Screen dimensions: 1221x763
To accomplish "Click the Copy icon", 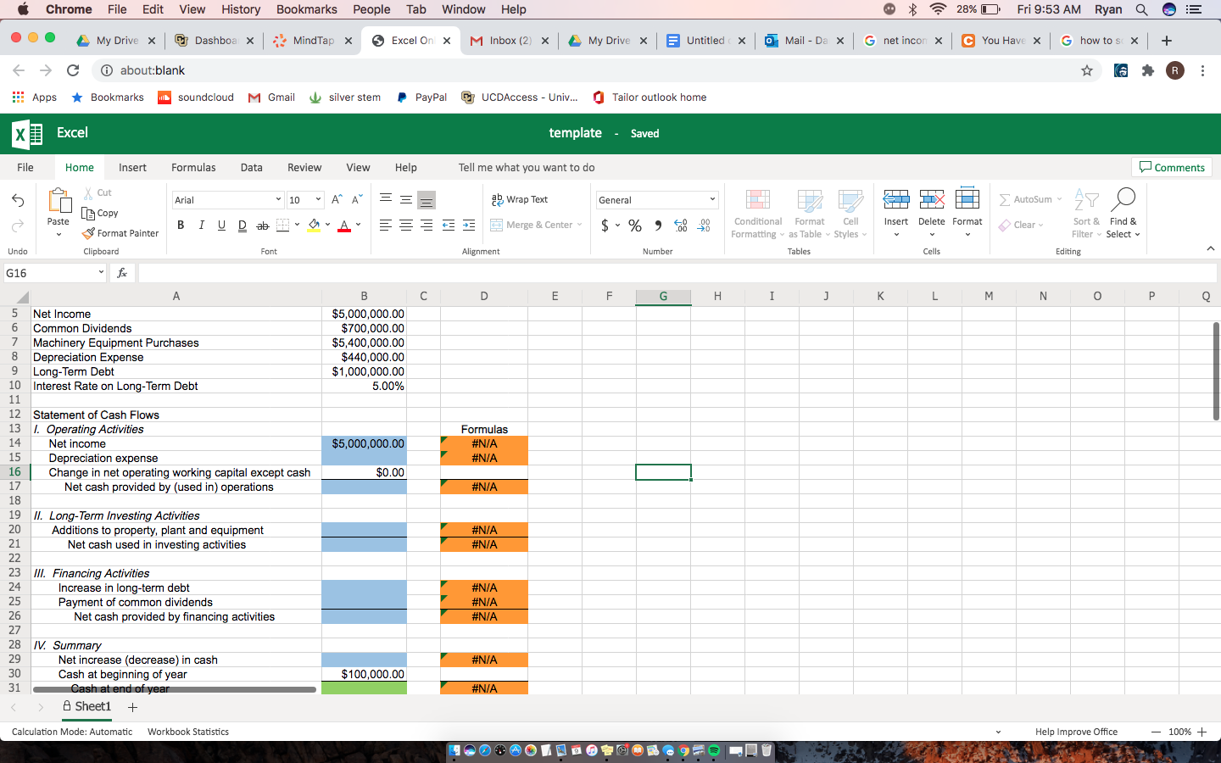I will 88,214.
